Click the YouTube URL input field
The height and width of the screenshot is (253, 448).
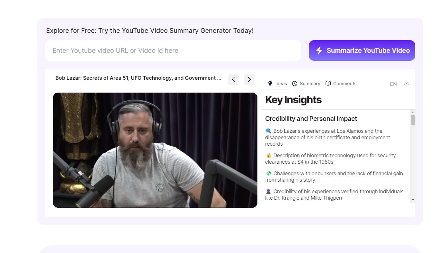click(x=173, y=50)
